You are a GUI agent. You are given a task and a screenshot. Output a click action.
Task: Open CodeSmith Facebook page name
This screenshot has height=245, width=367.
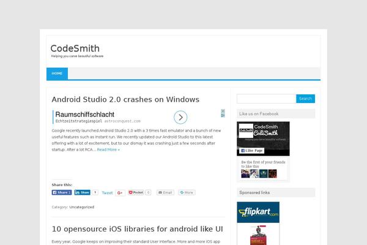266,127
